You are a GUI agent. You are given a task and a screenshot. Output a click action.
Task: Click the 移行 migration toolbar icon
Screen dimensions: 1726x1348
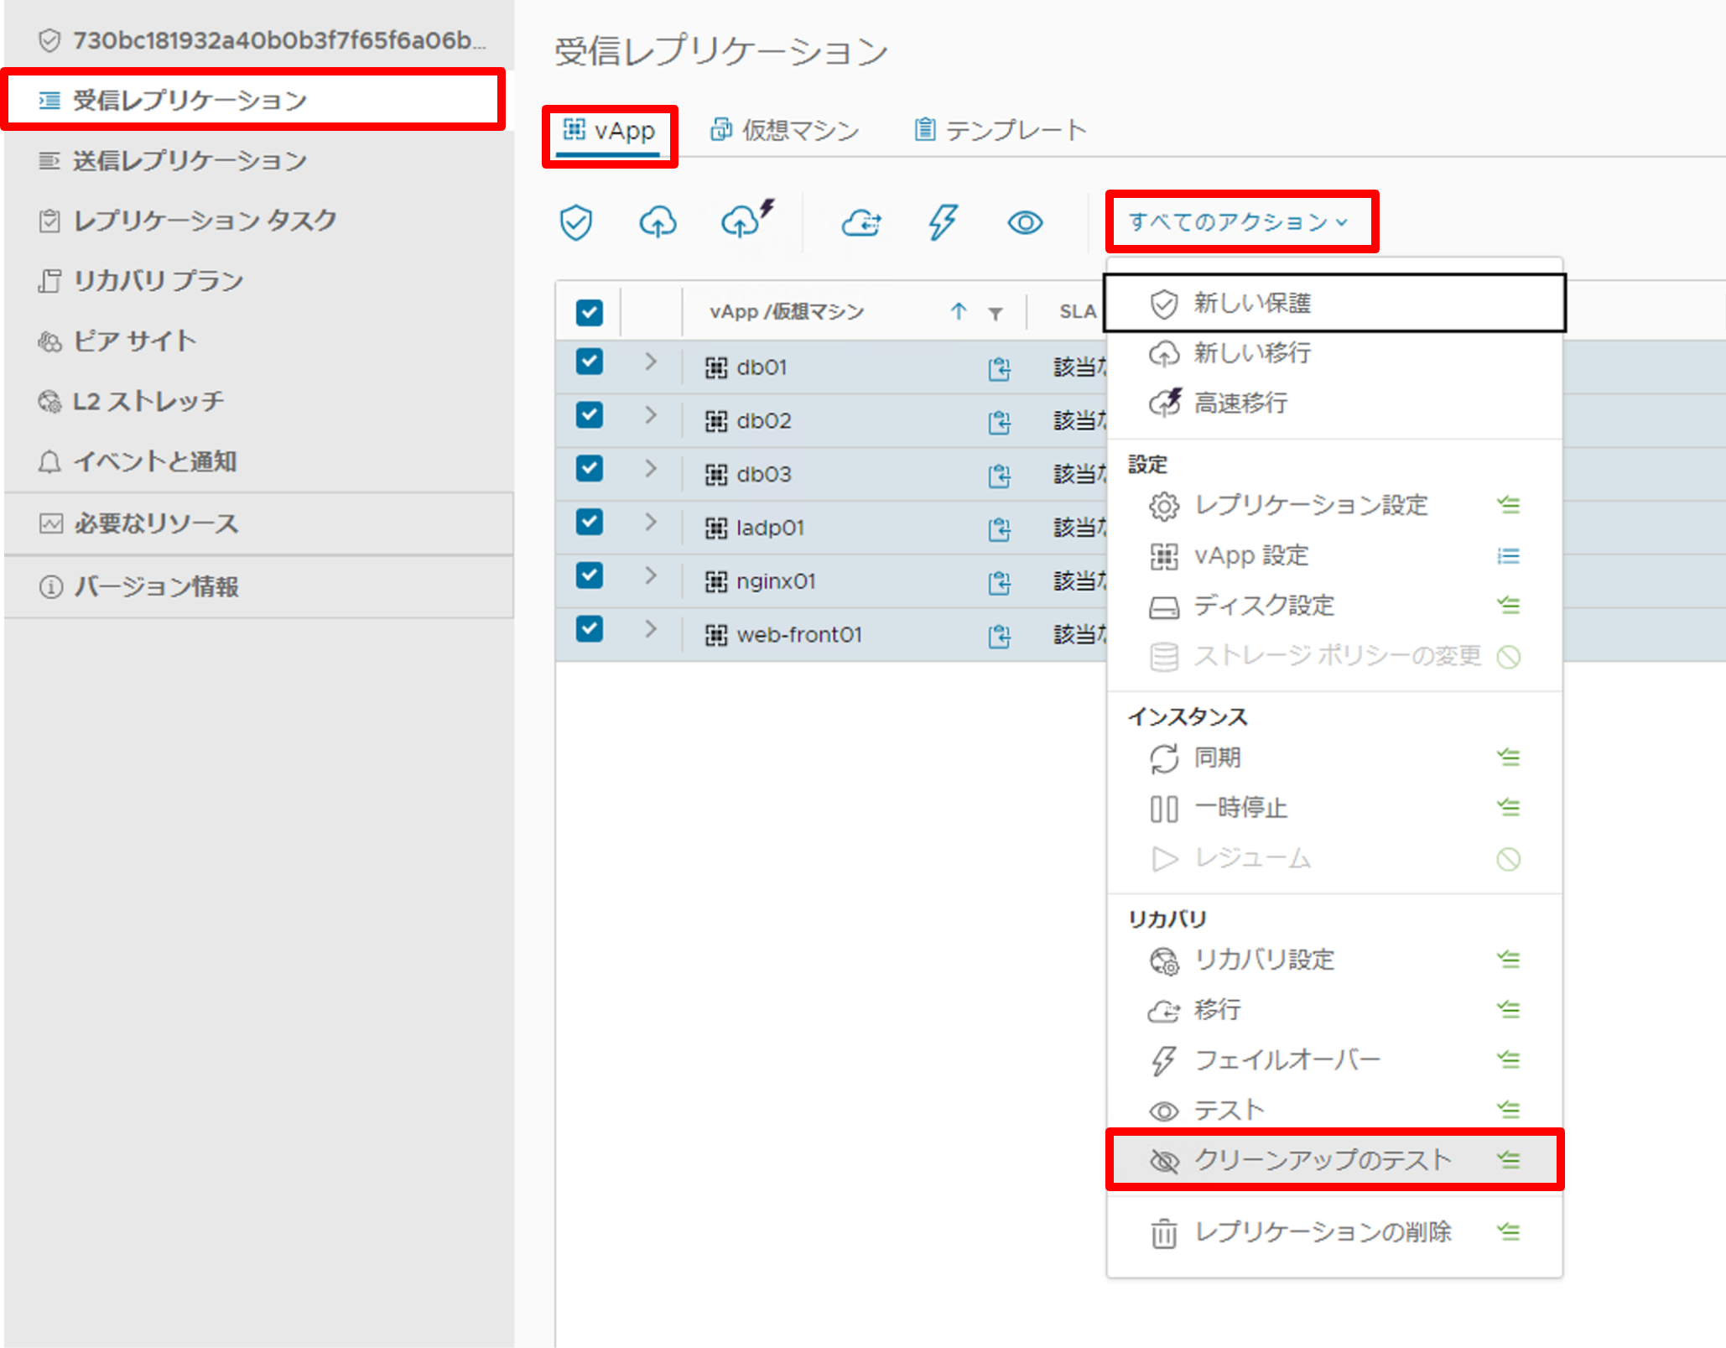point(861,223)
